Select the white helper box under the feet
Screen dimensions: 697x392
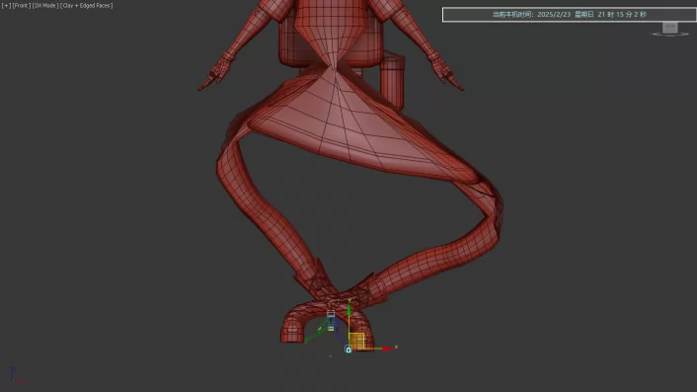(331, 314)
